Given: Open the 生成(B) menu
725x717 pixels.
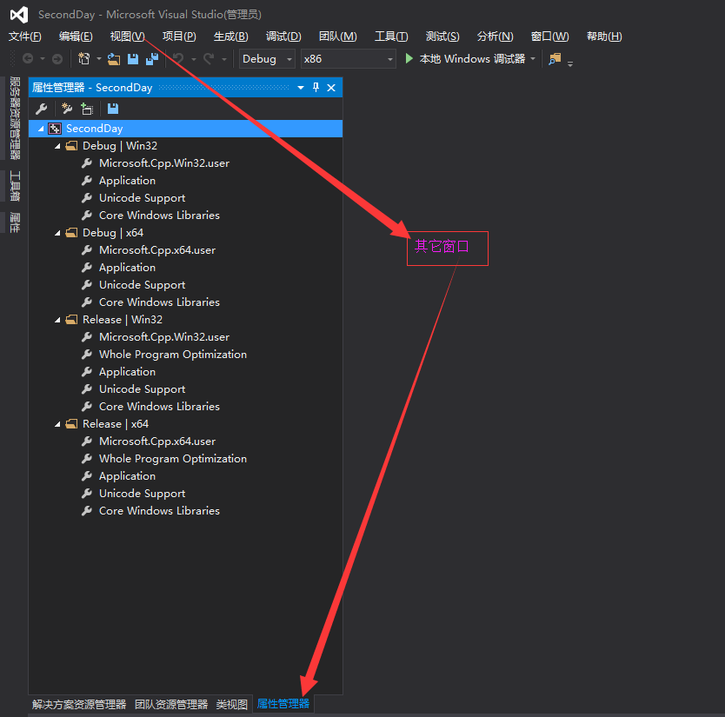Looking at the screenshot, I should 230,36.
